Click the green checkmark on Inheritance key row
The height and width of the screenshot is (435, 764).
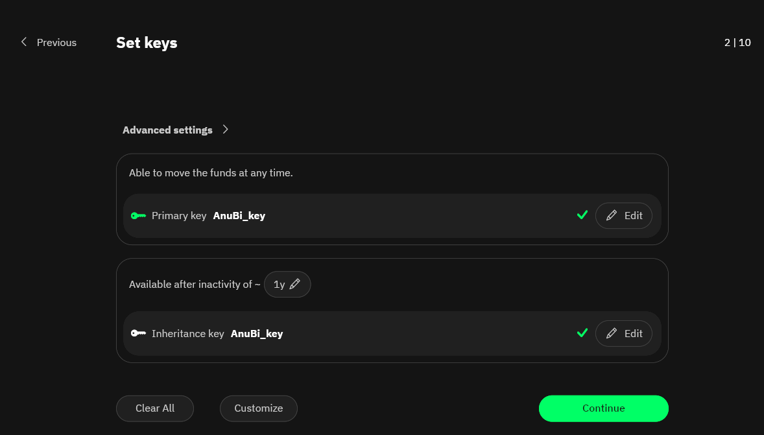tap(582, 333)
